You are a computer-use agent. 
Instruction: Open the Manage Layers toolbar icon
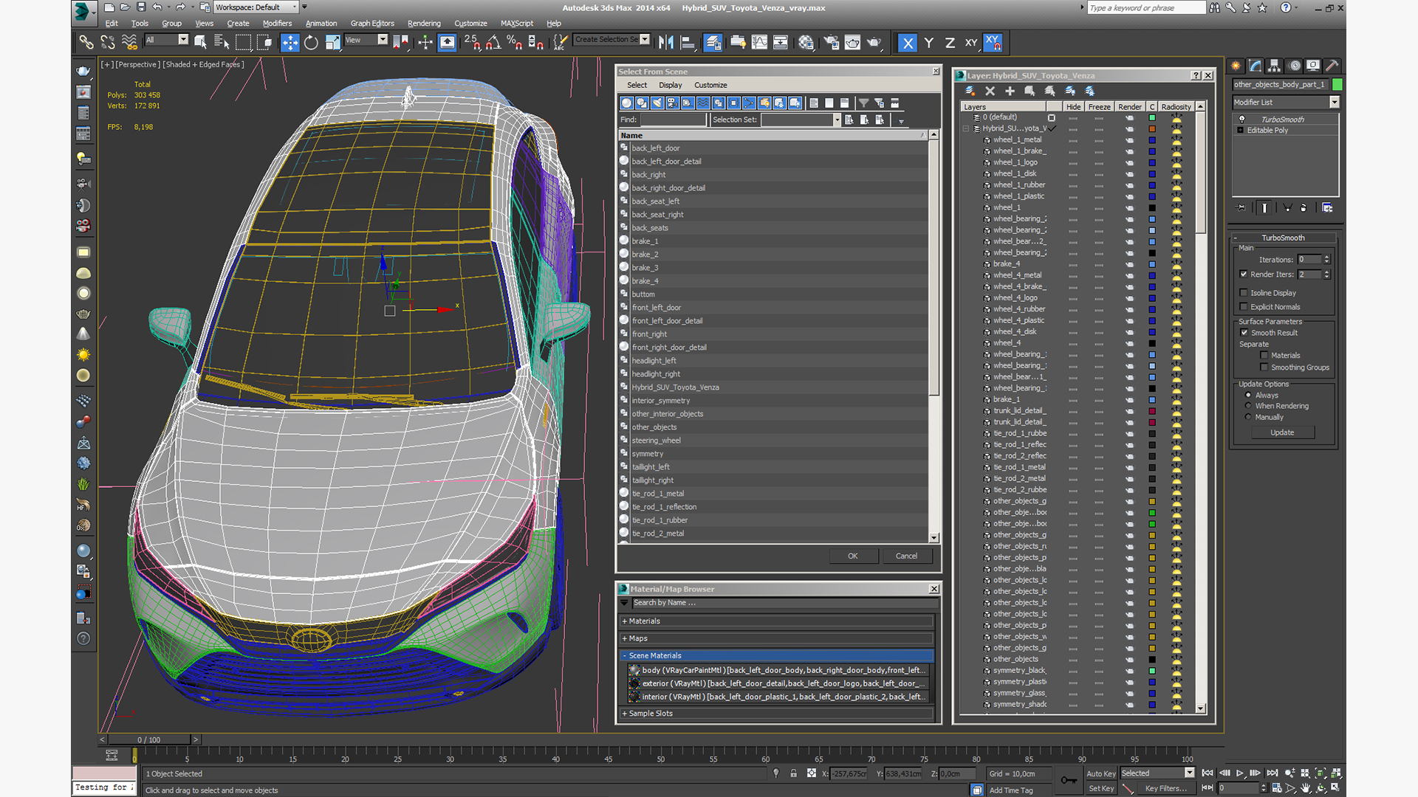(713, 43)
